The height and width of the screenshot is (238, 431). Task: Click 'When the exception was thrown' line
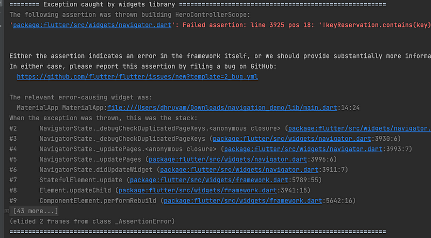(x=103, y=118)
